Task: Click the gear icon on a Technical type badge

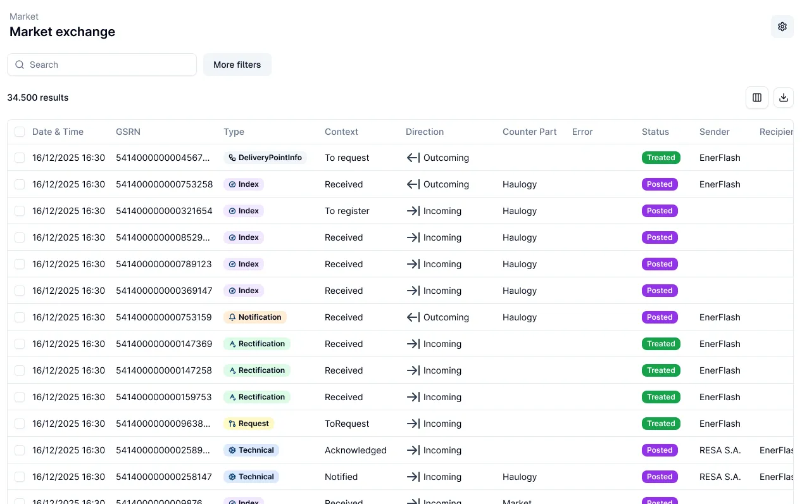Action: [x=233, y=450]
